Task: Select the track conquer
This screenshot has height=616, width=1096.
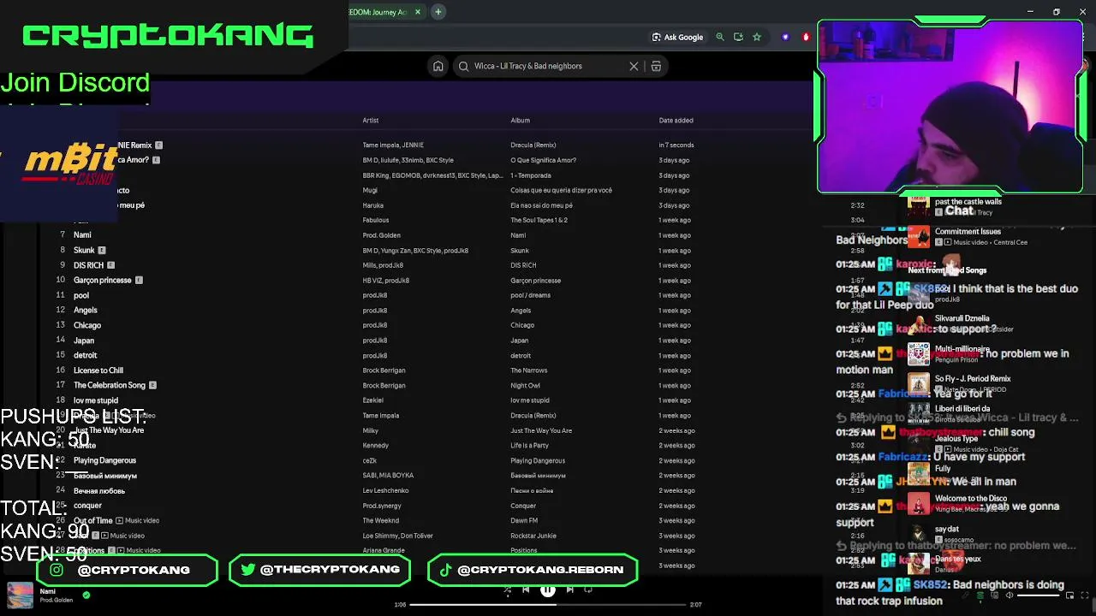Action: click(87, 505)
